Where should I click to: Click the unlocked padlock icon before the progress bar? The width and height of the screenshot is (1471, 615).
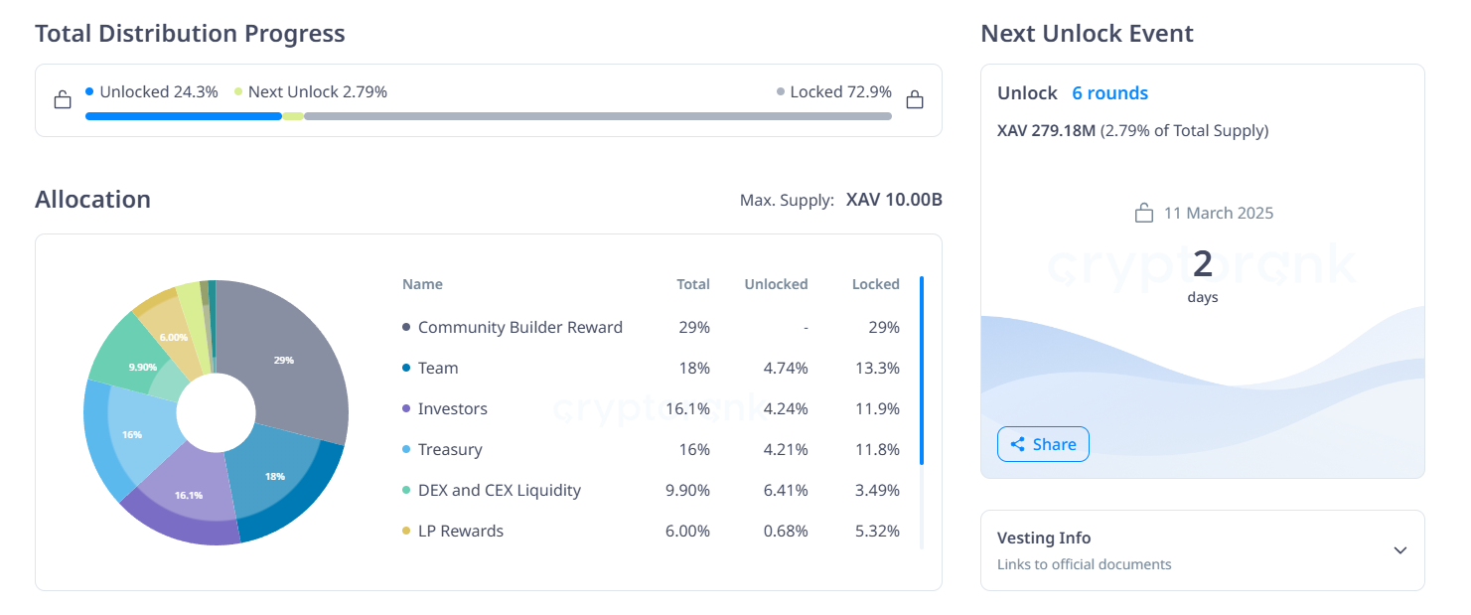(x=63, y=99)
